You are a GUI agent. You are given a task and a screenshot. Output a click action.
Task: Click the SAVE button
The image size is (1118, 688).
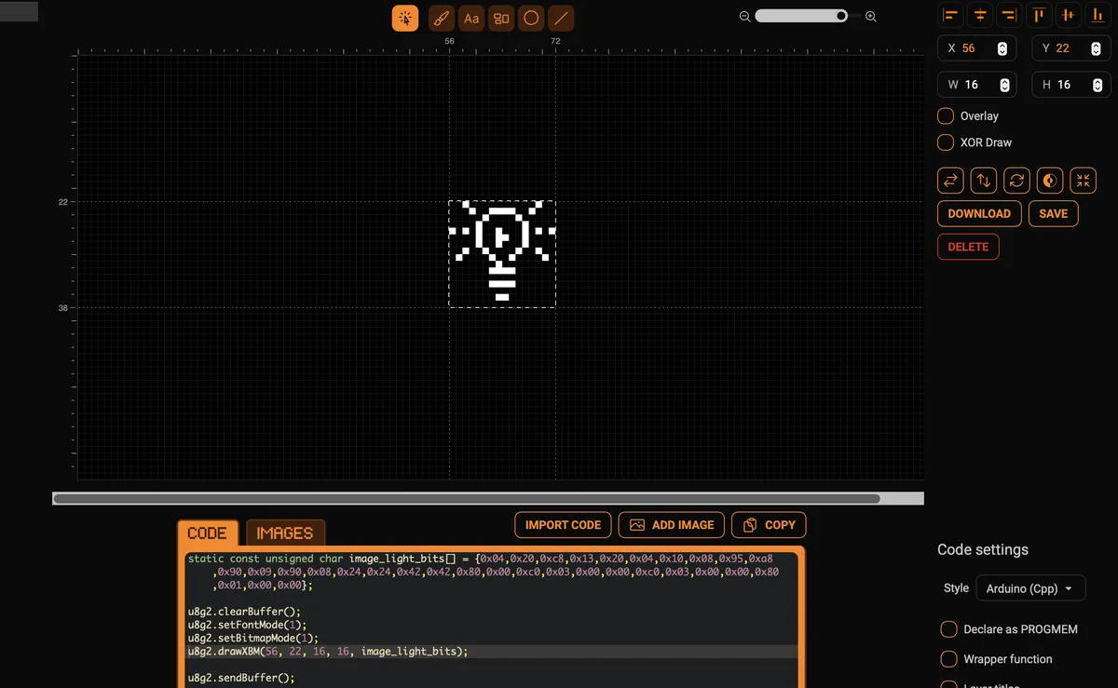point(1053,213)
